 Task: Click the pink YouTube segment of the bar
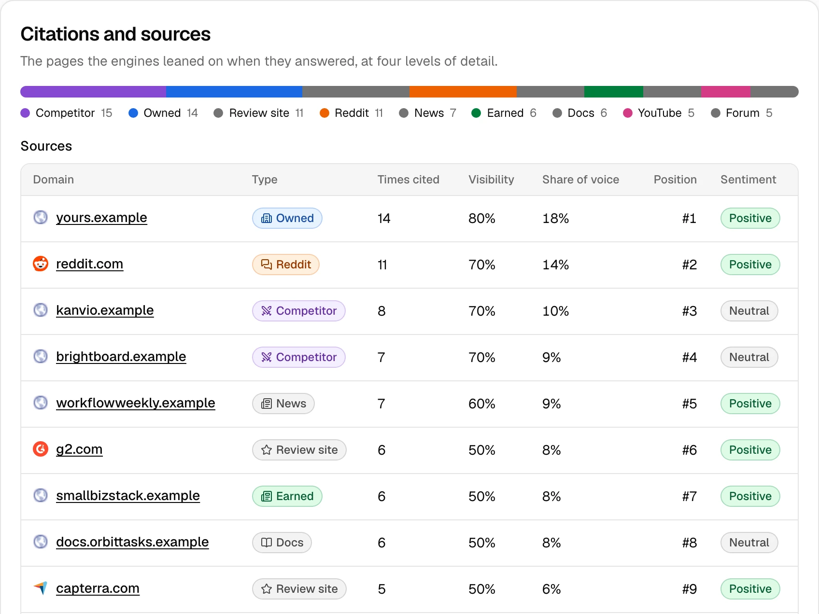(x=726, y=92)
